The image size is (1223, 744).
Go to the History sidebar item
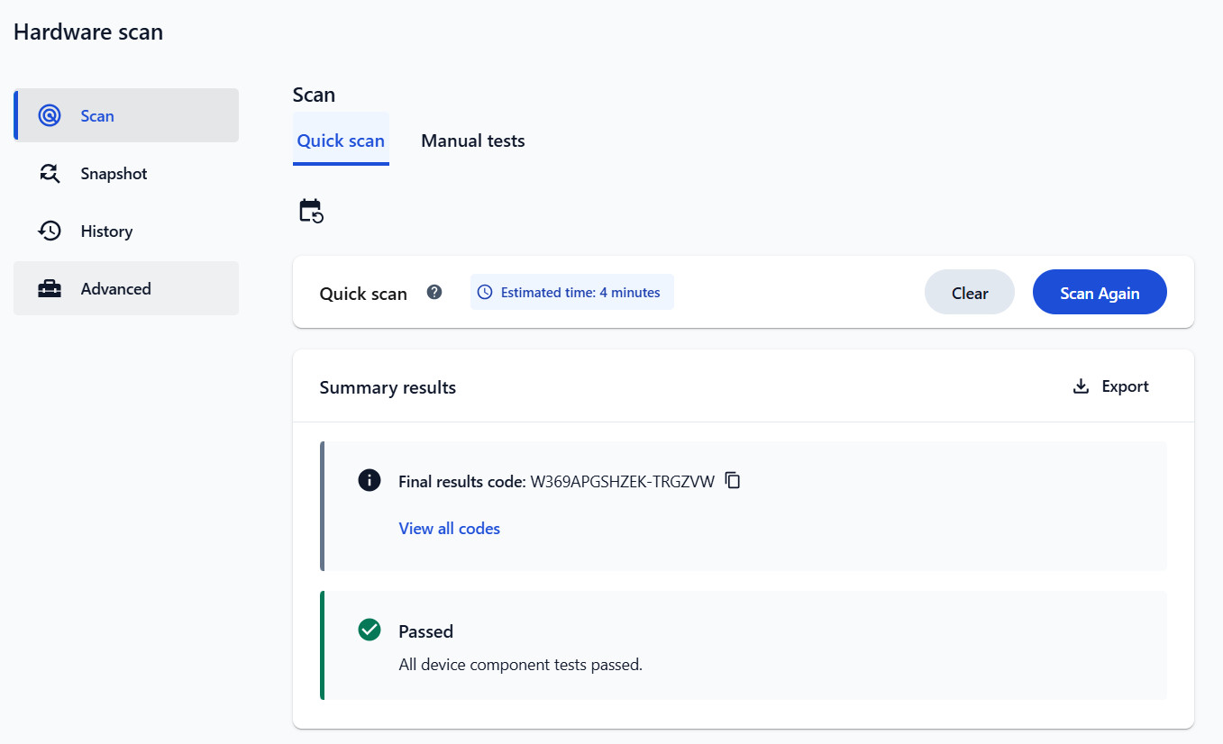(126, 231)
